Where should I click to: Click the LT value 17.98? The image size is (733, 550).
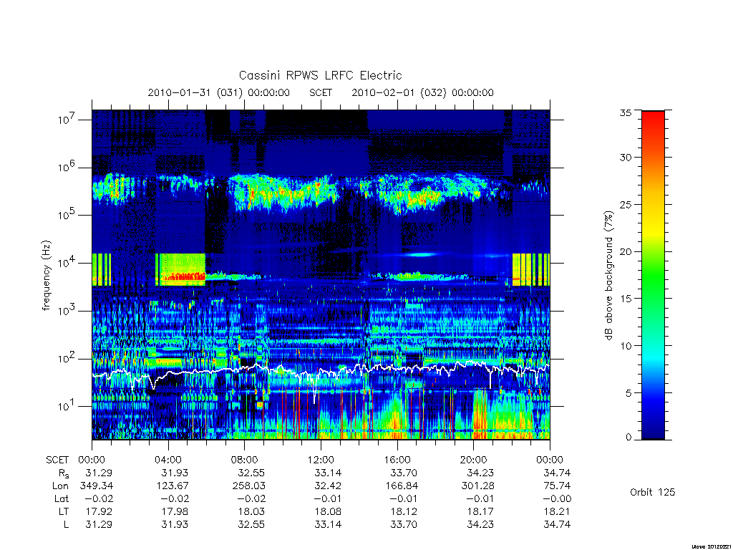click(x=175, y=511)
